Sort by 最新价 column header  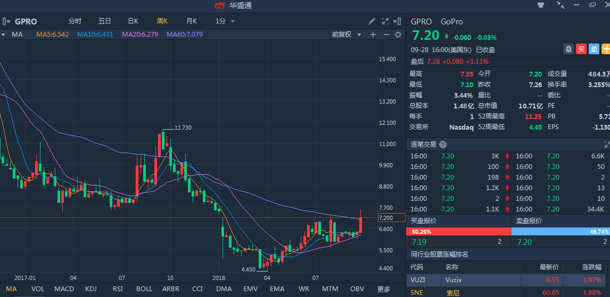click(x=549, y=267)
